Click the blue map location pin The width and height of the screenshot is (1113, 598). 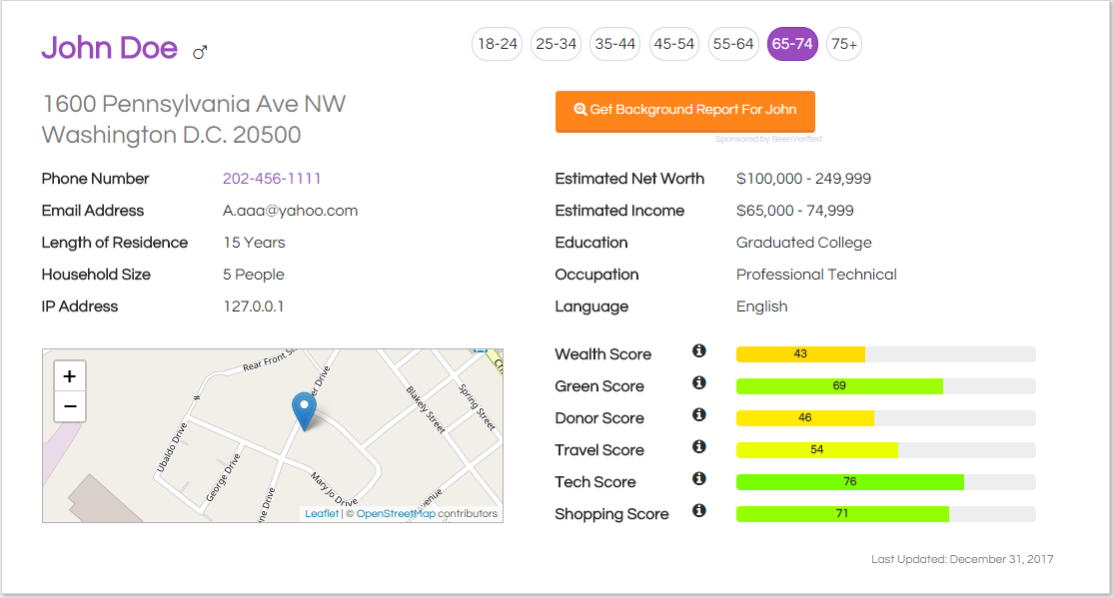tap(304, 410)
